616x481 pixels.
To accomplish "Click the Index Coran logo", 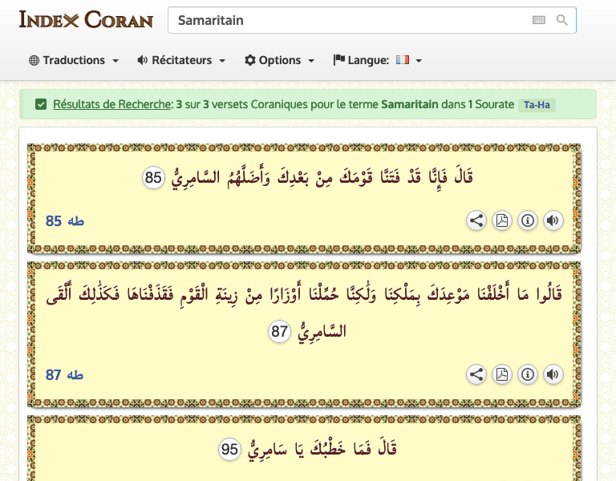I will (x=86, y=19).
